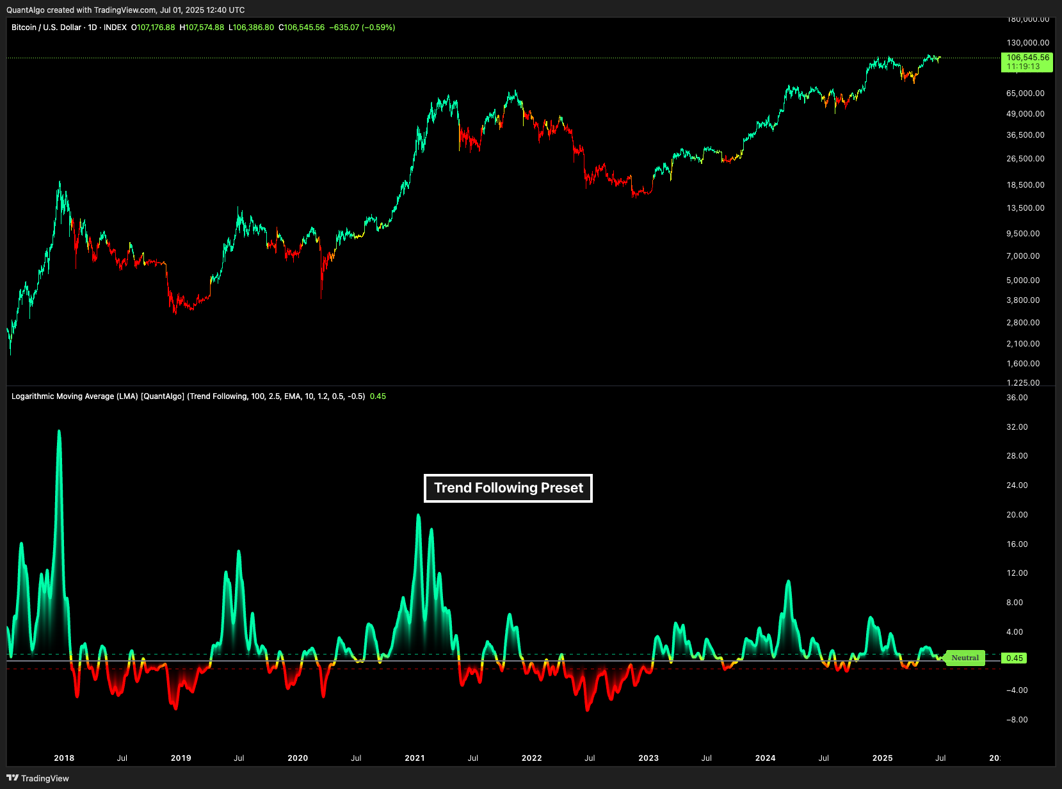Click the 2020 label on the time axis
This screenshot has width=1062, height=789.
pyautogui.click(x=298, y=758)
